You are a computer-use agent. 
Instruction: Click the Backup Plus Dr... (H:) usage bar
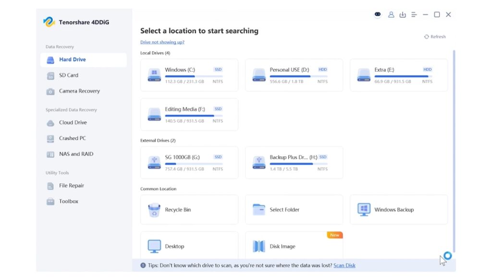coord(299,164)
